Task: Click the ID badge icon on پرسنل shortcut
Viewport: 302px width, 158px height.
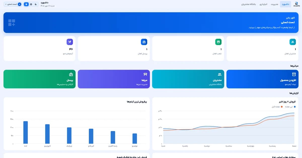Action: [71, 74]
